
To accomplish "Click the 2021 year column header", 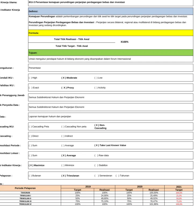I will 179,187.
